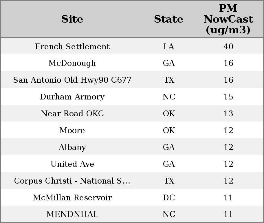
Task: Select the PM value 15
Action: coord(228,97)
